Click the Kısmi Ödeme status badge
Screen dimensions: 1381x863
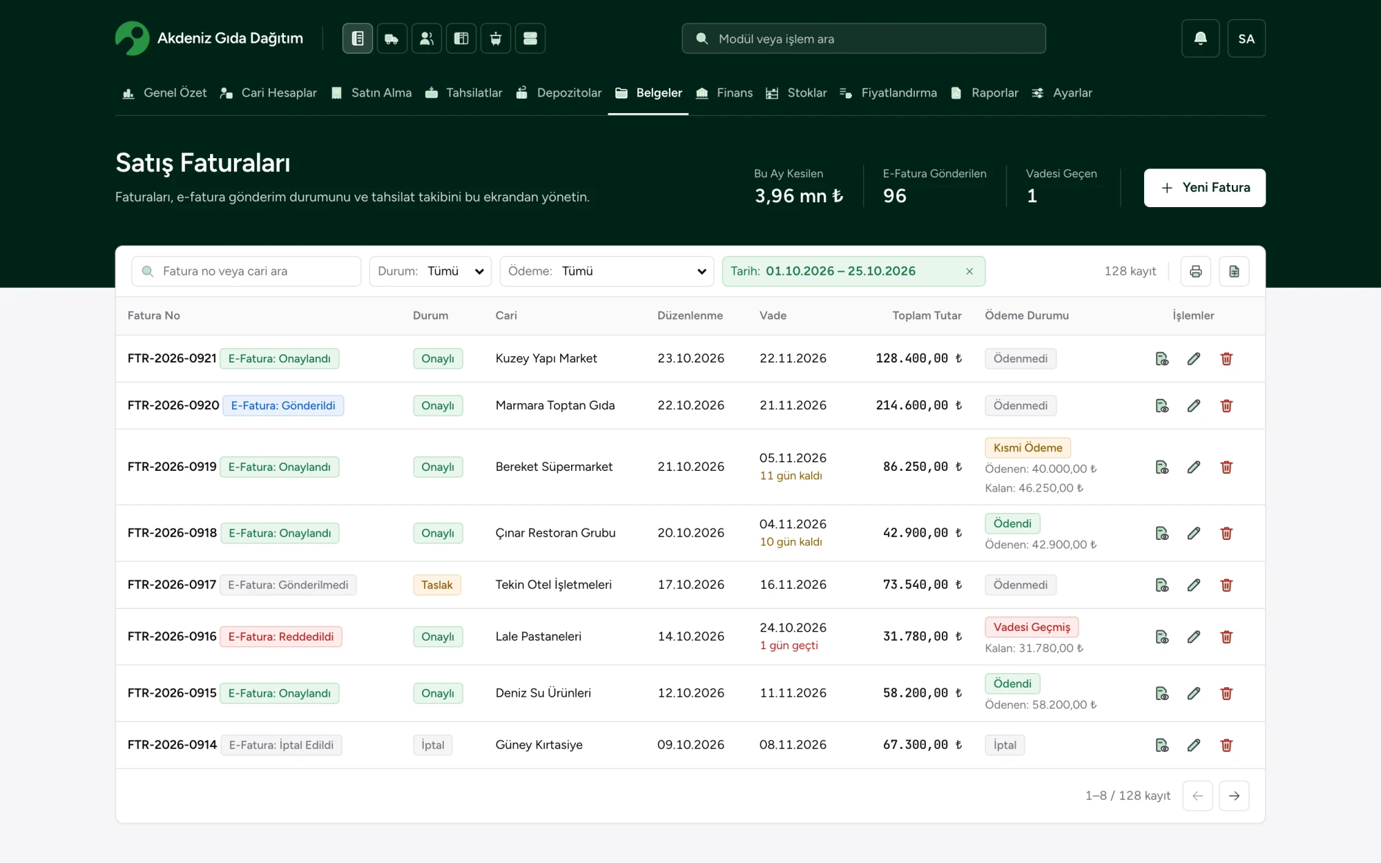point(1027,447)
